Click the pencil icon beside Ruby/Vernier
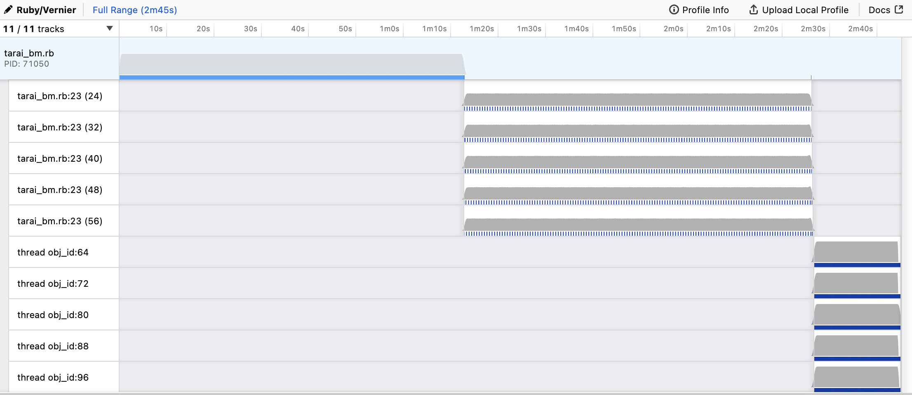The image size is (912, 395). 7,9
